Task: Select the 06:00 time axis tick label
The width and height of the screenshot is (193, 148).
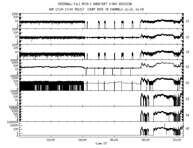Action: [x=114, y=140]
